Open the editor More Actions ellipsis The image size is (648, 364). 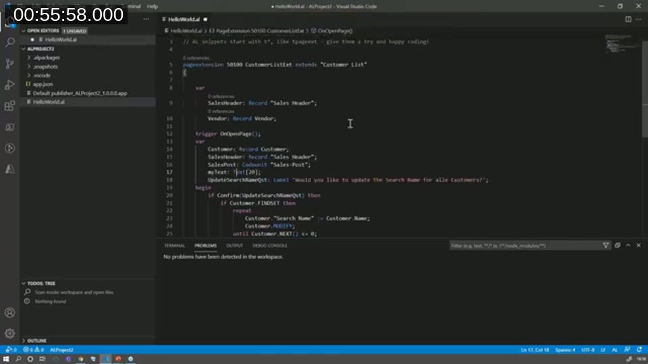click(x=639, y=19)
